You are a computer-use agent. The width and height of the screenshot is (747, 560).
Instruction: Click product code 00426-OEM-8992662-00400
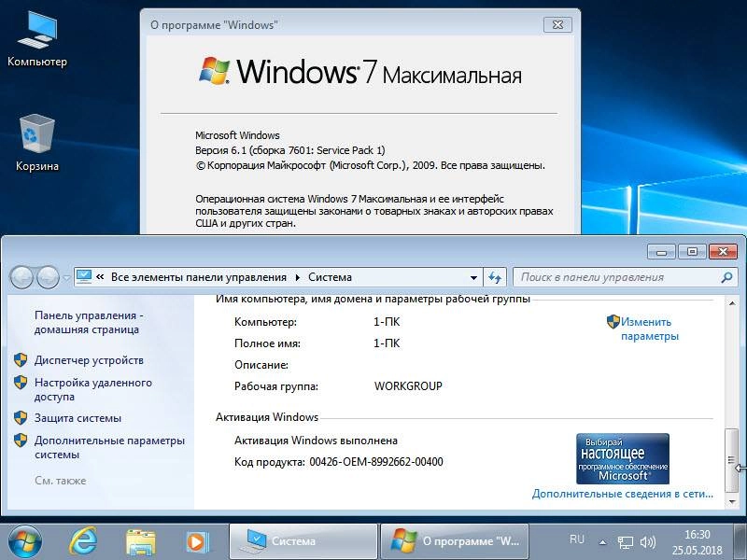(376, 462)
